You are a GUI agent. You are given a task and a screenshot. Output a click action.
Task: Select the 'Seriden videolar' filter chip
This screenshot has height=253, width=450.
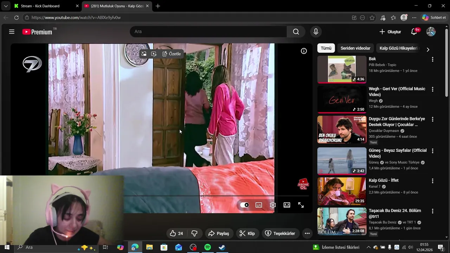[x=355, y=48]
